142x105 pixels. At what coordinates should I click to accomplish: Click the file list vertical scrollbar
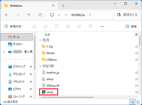pyautogui.click(x=140, y=41)
